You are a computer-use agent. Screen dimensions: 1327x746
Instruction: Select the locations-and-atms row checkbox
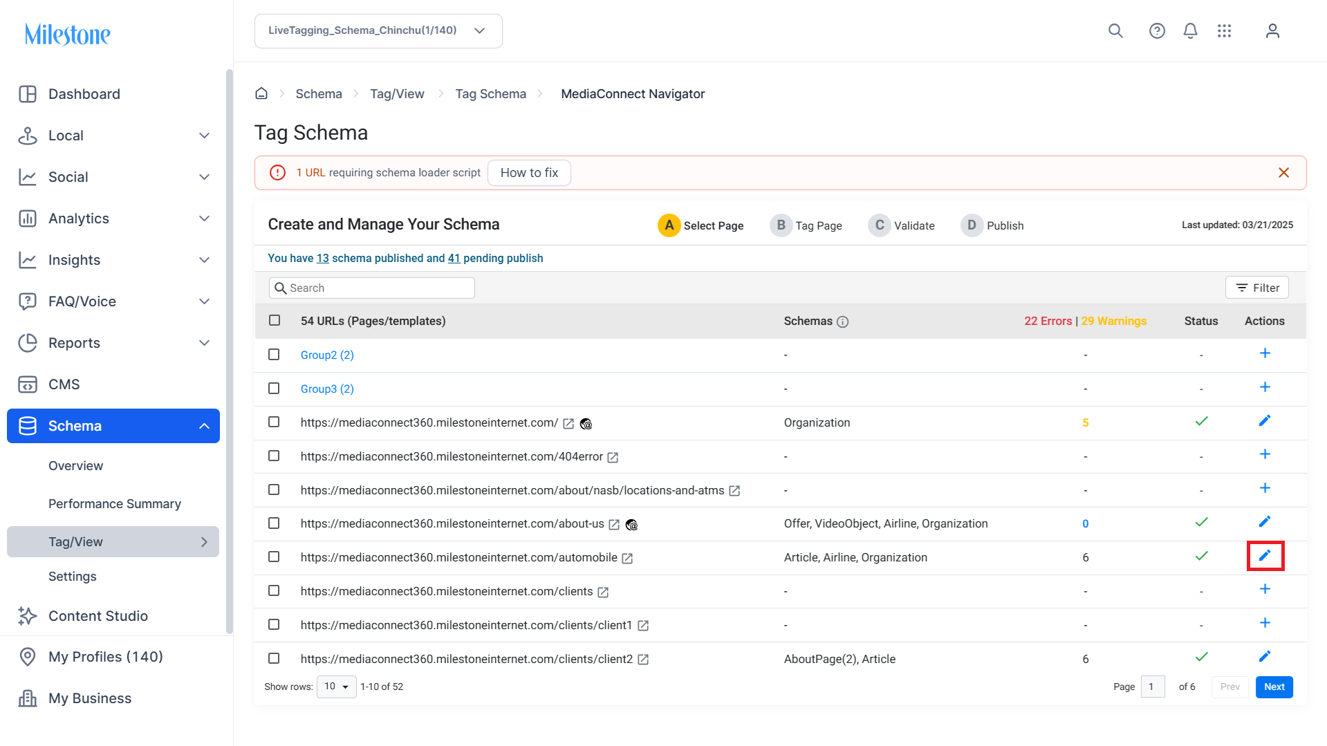pos(274,490)
